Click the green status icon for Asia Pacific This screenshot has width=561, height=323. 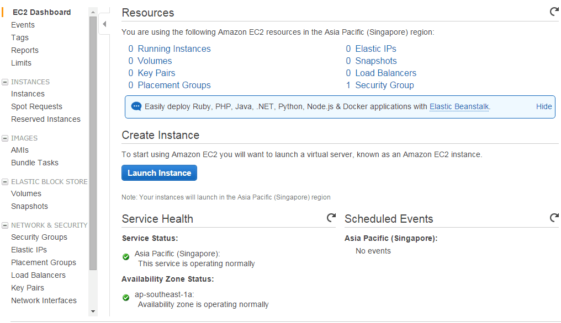(x=126, y=256)
